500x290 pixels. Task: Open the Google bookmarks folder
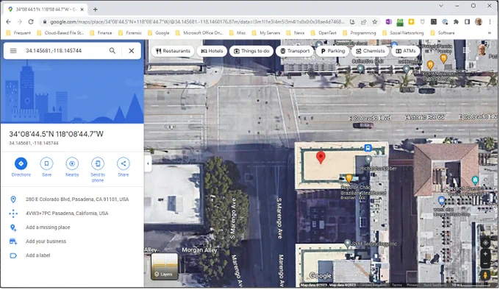159,33
